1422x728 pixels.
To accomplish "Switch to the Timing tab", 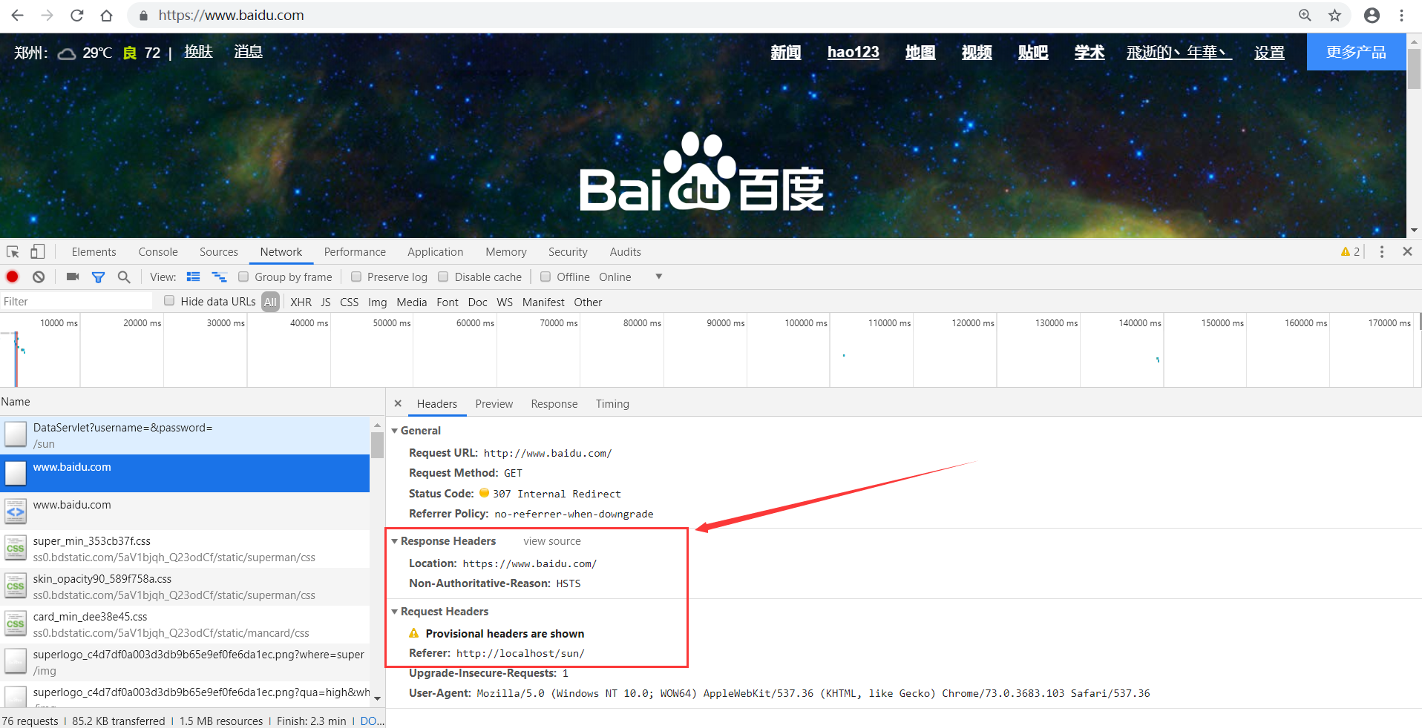I will click(612, 404).
